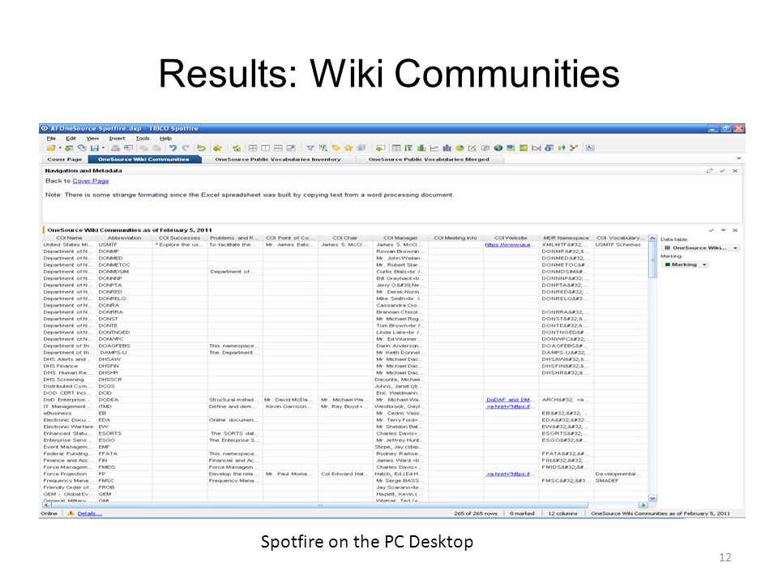Arrange visualizations stacked layout icon
Viewport: 778px width, 584px height.
click(278, 148)
